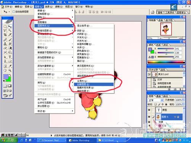This screenshot has height=143, width=191.
Task: Select the History Brush tool
Action: 10,44
